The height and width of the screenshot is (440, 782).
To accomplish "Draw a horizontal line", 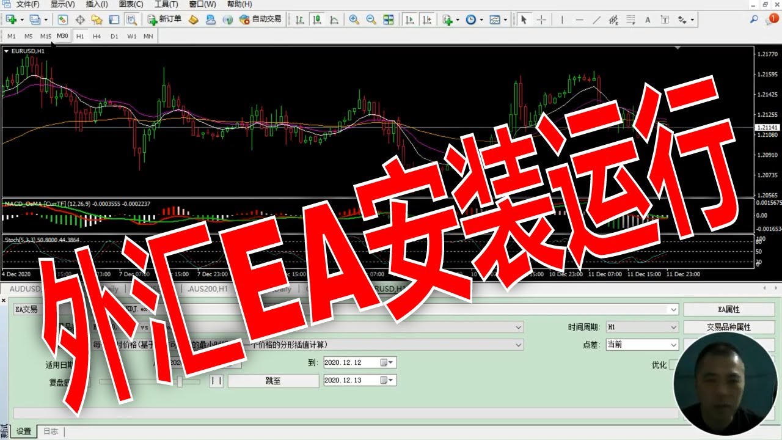I will 579,20.
